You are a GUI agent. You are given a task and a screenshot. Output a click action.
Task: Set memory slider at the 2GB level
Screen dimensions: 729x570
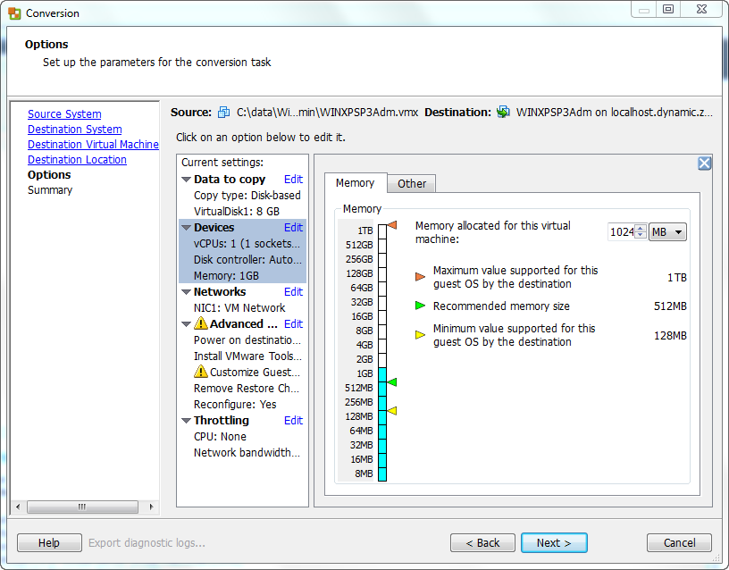[382, 359]
